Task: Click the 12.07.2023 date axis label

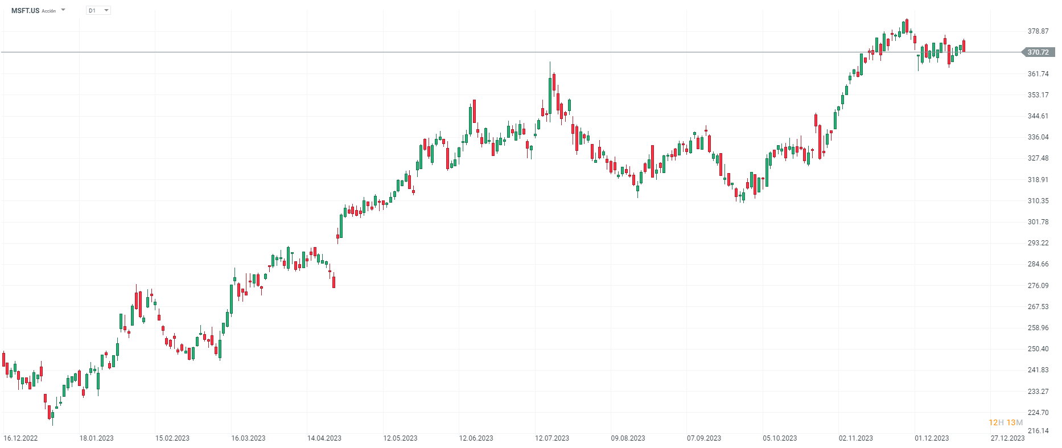Action: click(x=552, y=438)
